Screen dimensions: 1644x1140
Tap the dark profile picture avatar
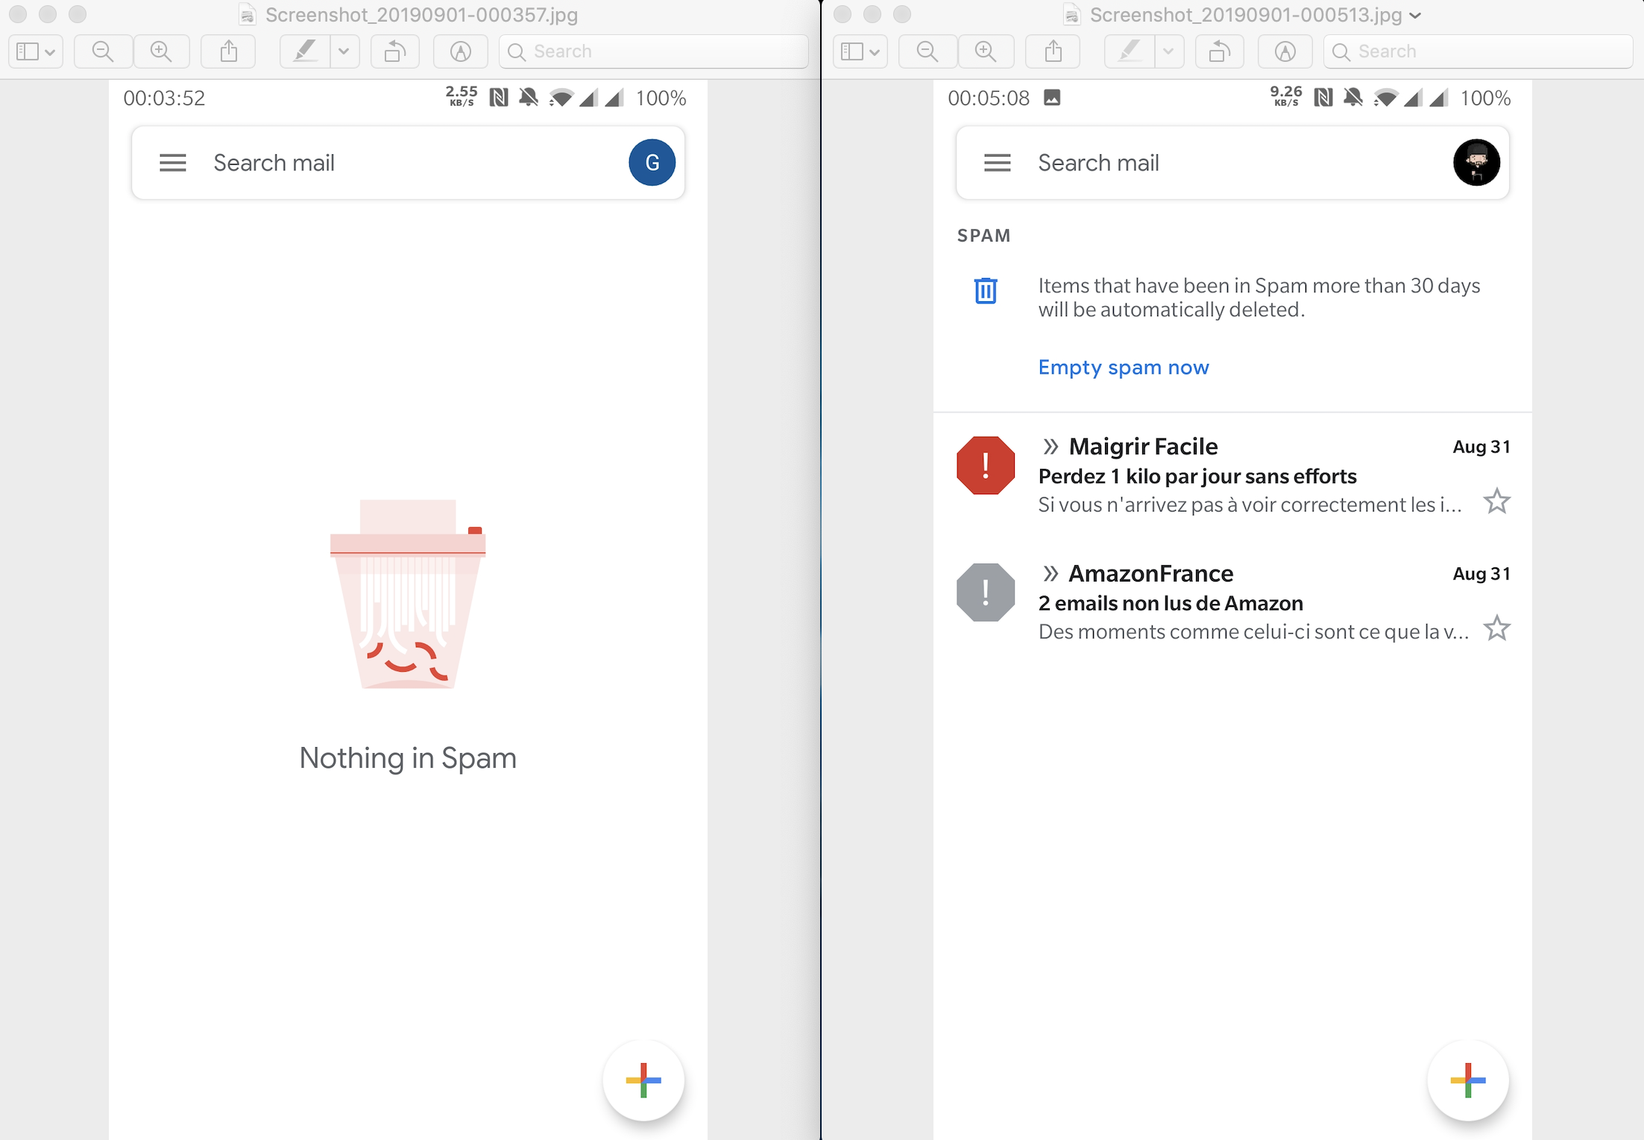[1476, 163]
